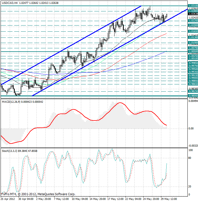Screen dimensions: 198x201
Task: Click the Stochastic 100 level axis label
Action: (190, 150)
